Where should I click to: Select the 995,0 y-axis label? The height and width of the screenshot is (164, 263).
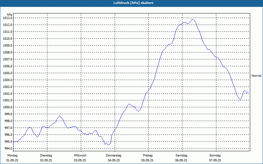[8, 141]
